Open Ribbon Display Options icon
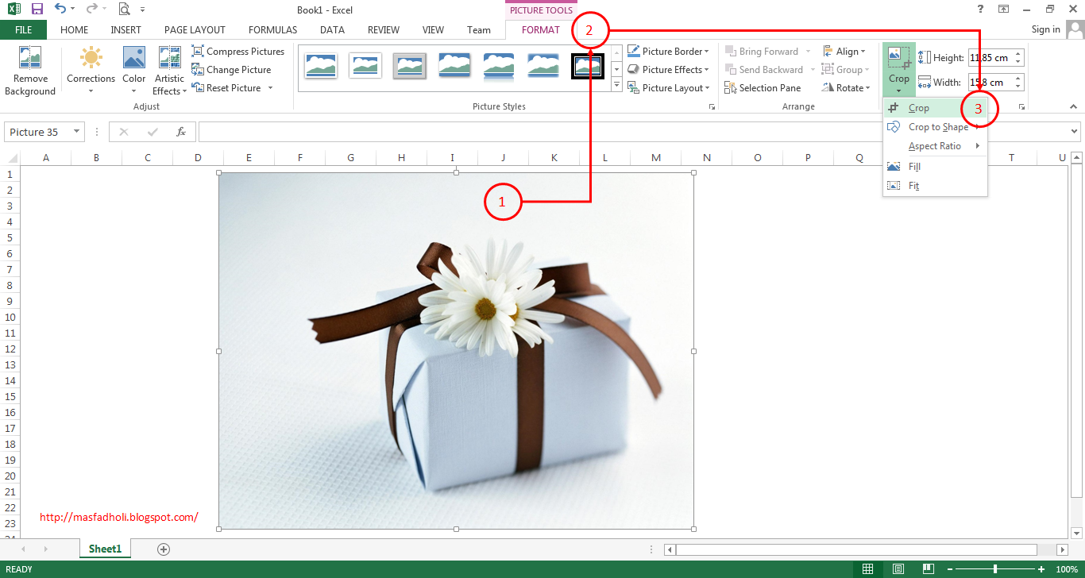This screenshot has height=578, width=1085. [x=1004, y=9]
